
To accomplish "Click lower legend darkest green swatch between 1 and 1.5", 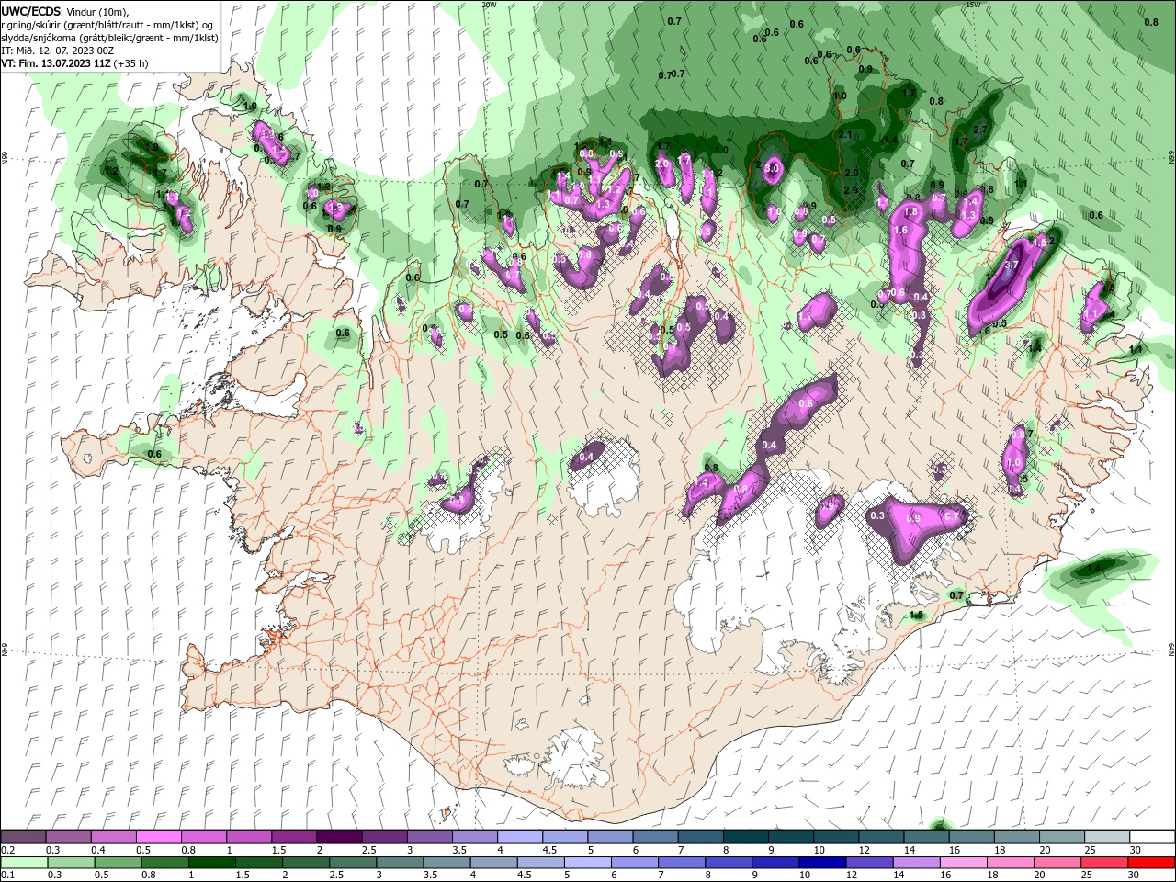I will pos(212,863).
